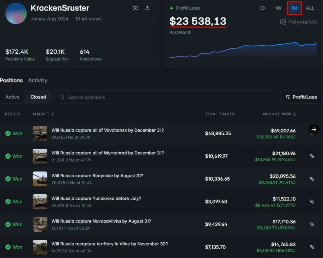Click the magnifier icon in search box
The image size is (323, 258).
coord(62,97)
